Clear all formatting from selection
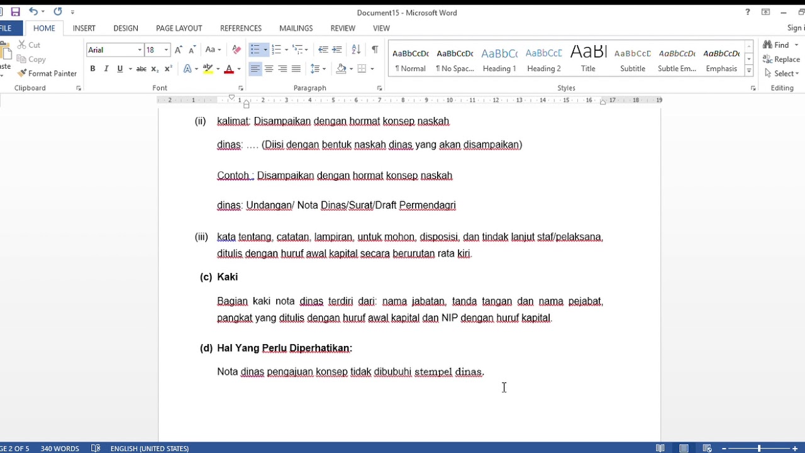Viewport: 805px width, 453px height. pyautogui.click(x=236, y=50)
